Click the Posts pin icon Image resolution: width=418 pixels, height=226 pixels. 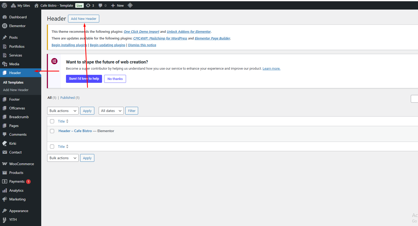5,37
